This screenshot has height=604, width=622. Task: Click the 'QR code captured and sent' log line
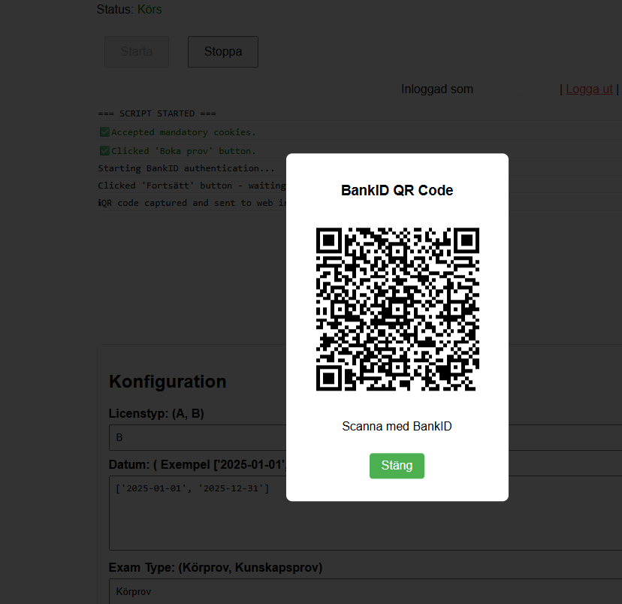point(192,203)
